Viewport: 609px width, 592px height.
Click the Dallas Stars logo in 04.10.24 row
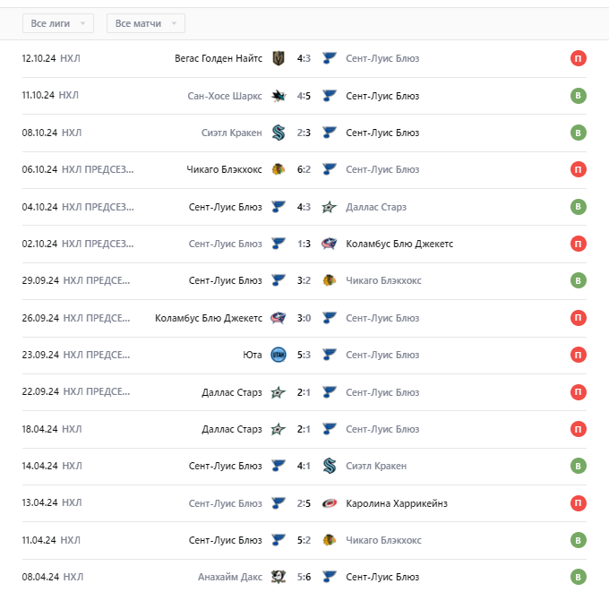click(329, 207)
